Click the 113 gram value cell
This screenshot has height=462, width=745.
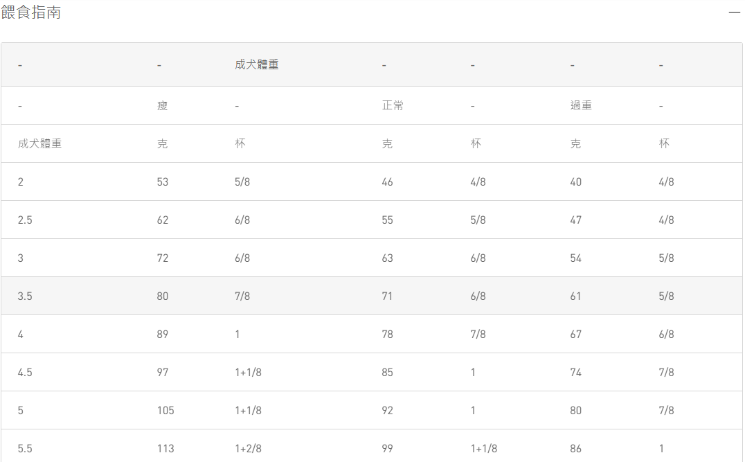[x=165, y=449]
